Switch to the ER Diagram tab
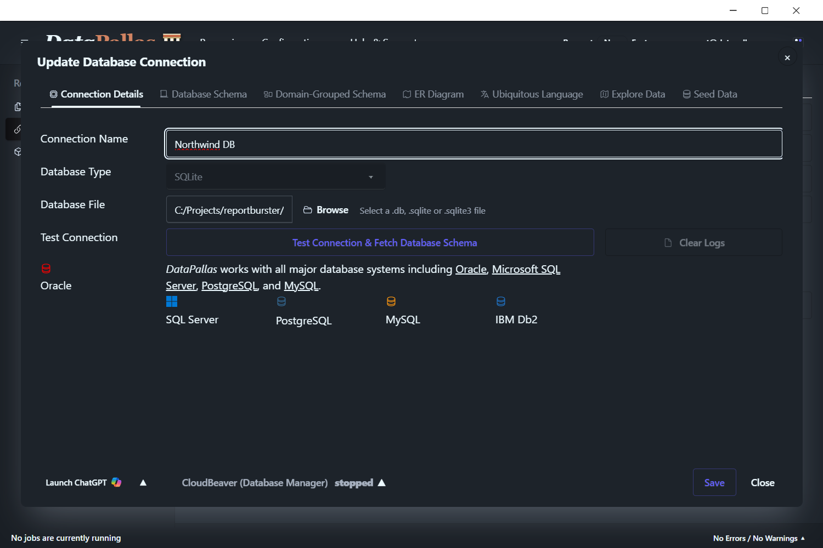The image size is (823, 548). (x=433, y=94)
